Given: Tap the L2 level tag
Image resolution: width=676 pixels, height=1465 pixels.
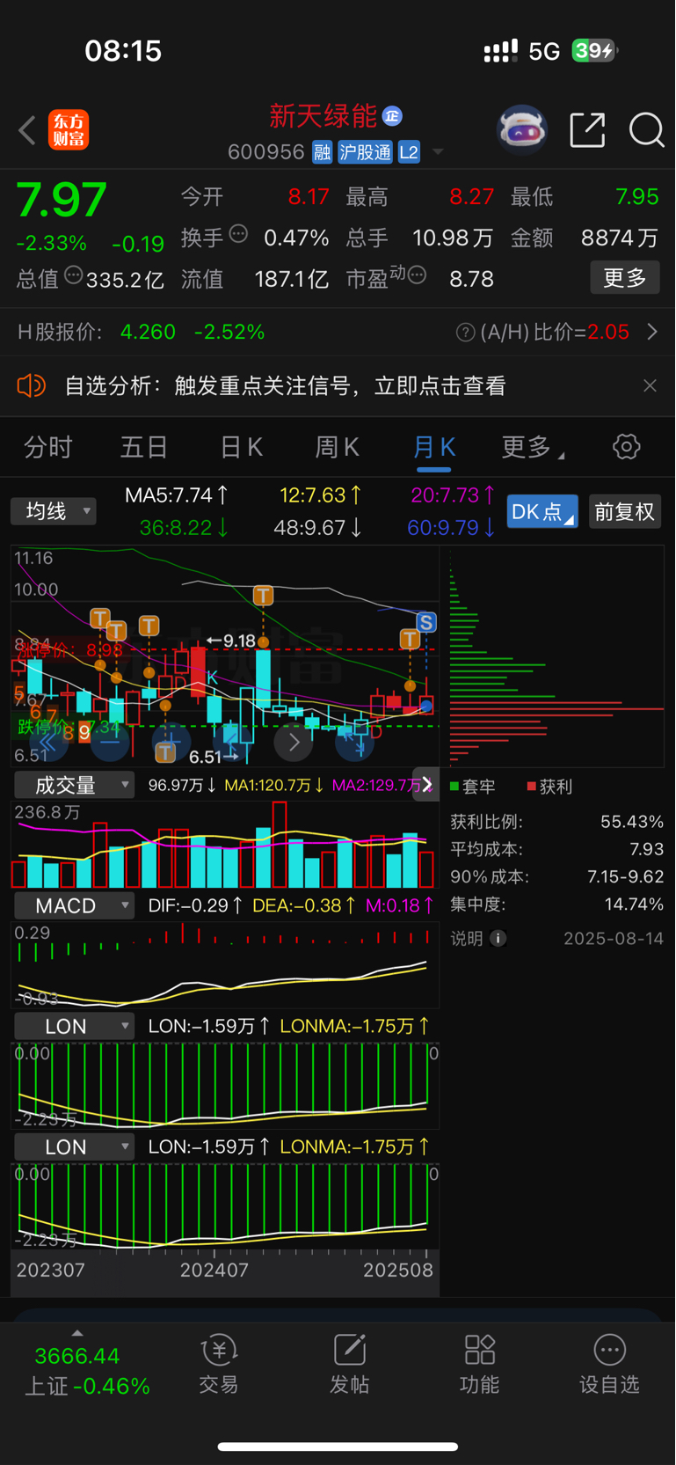Looking at the screenshot, I should [x=409, y=152].
